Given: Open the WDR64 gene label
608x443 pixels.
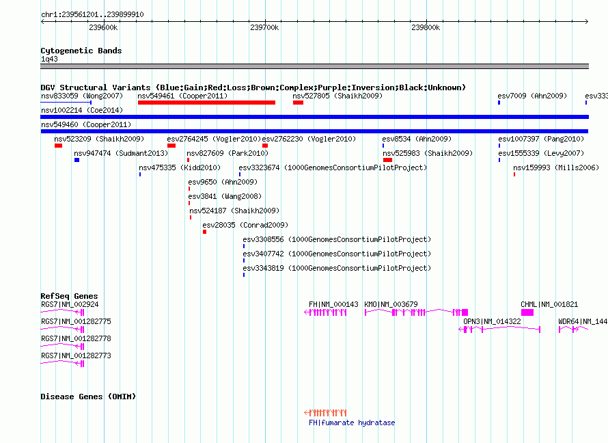Looking at the screenshot, I should click(x=583, y=321).
